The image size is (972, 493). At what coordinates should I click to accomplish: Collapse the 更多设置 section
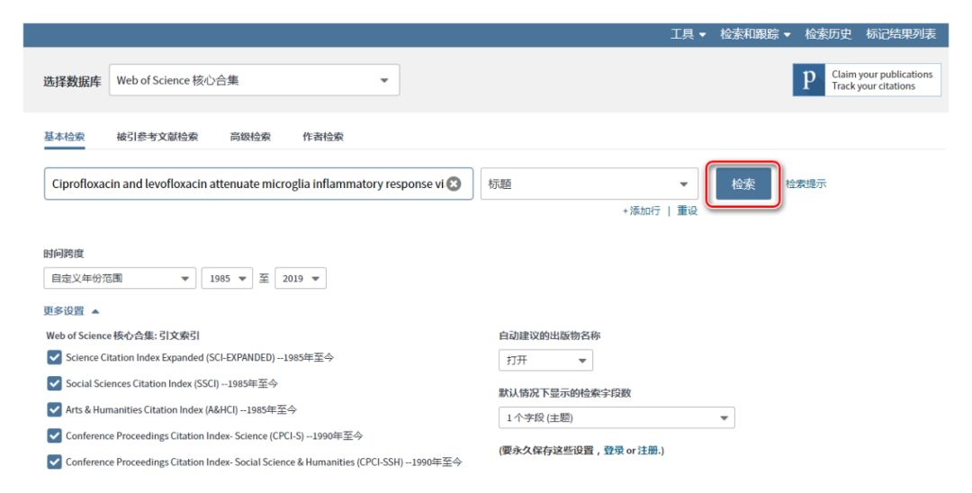tap(71, 311)
